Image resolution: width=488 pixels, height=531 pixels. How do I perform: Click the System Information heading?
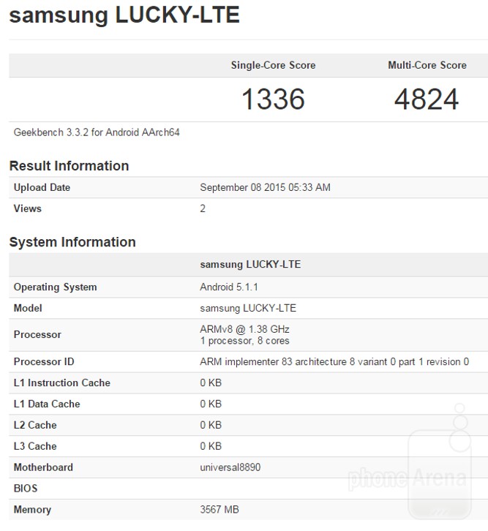(x=72, y=242)
